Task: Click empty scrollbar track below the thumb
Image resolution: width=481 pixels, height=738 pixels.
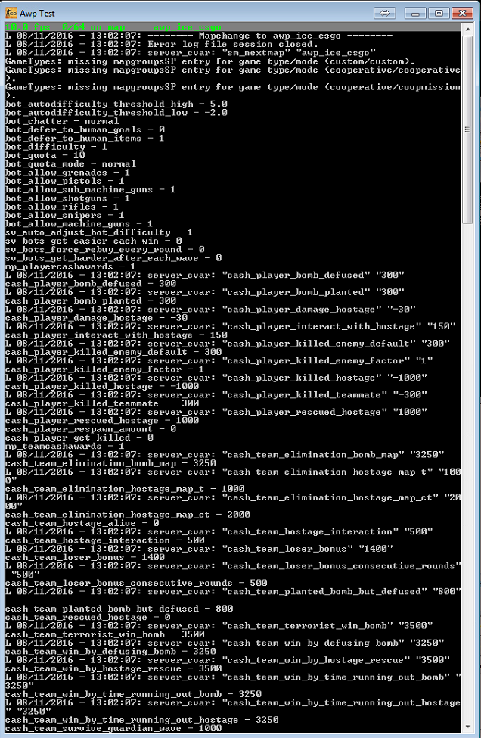Action: [x=467, y=471]
